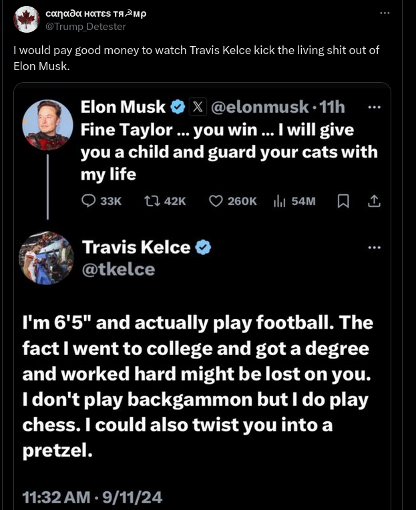Open the @Trump_Detester profile handle

pos(85,26)
